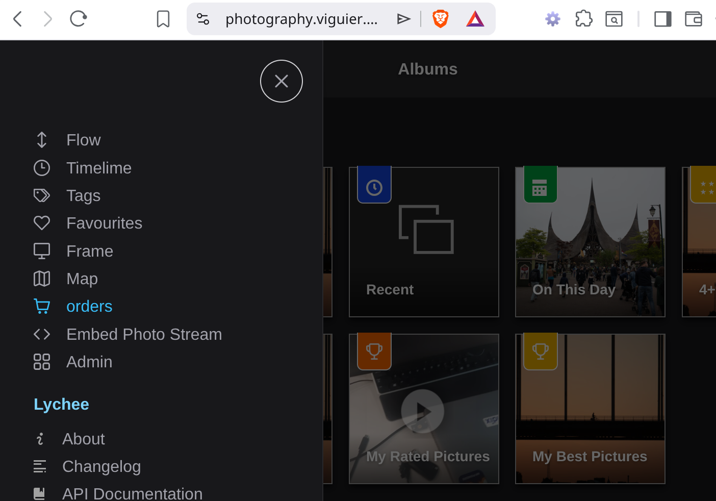This screenshot has width=716, height=501.
Task: Click the yellow stars badge on the 4+ album
Action: (704, 185)
